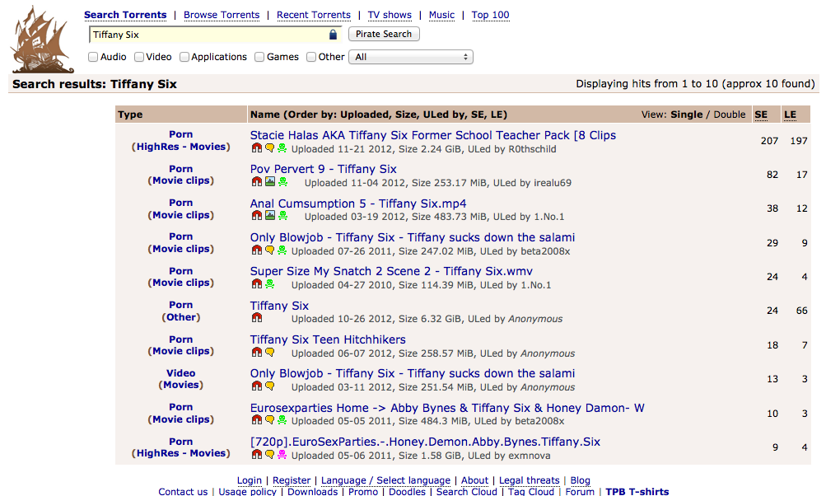Click the Pirate Search button
This screenshot has width=840, height=496.
coord(384,34)
